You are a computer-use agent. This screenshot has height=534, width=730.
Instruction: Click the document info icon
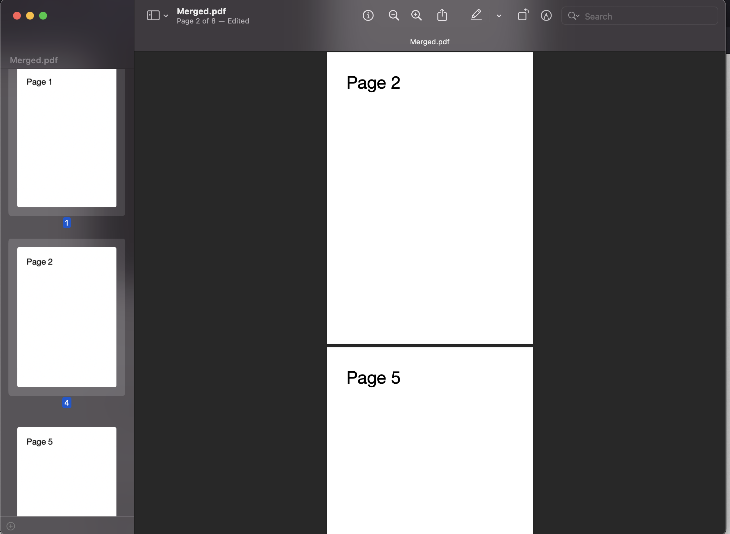tap(368, 15)
